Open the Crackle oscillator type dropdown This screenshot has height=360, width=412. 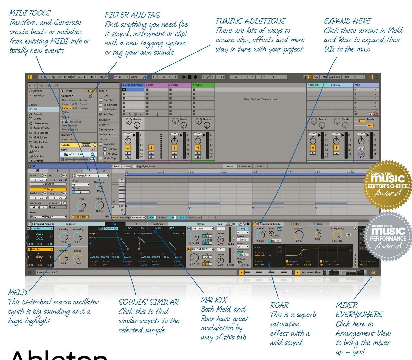[x=41, y=228]
